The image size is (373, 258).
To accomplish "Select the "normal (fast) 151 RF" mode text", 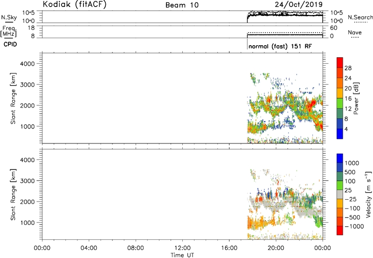I will coord(280,46).
